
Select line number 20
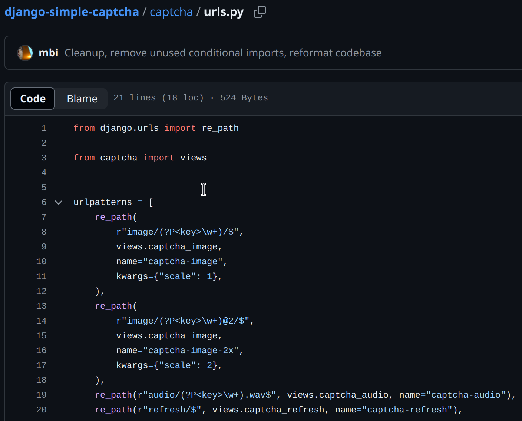(x=41, y=410)
